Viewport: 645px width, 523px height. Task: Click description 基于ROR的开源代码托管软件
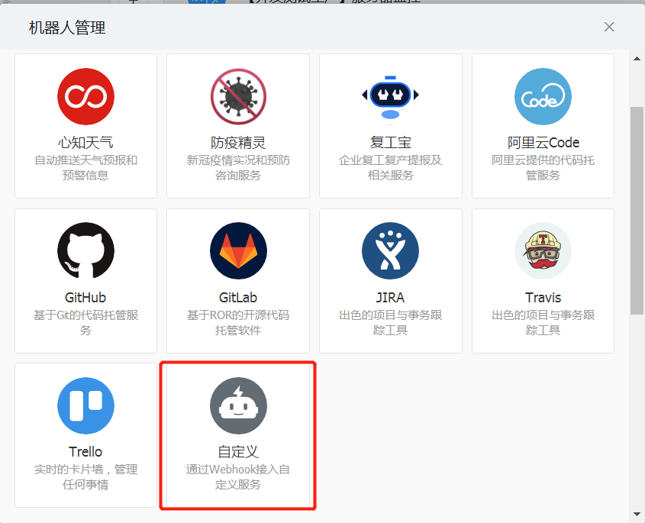coord(238,322)
